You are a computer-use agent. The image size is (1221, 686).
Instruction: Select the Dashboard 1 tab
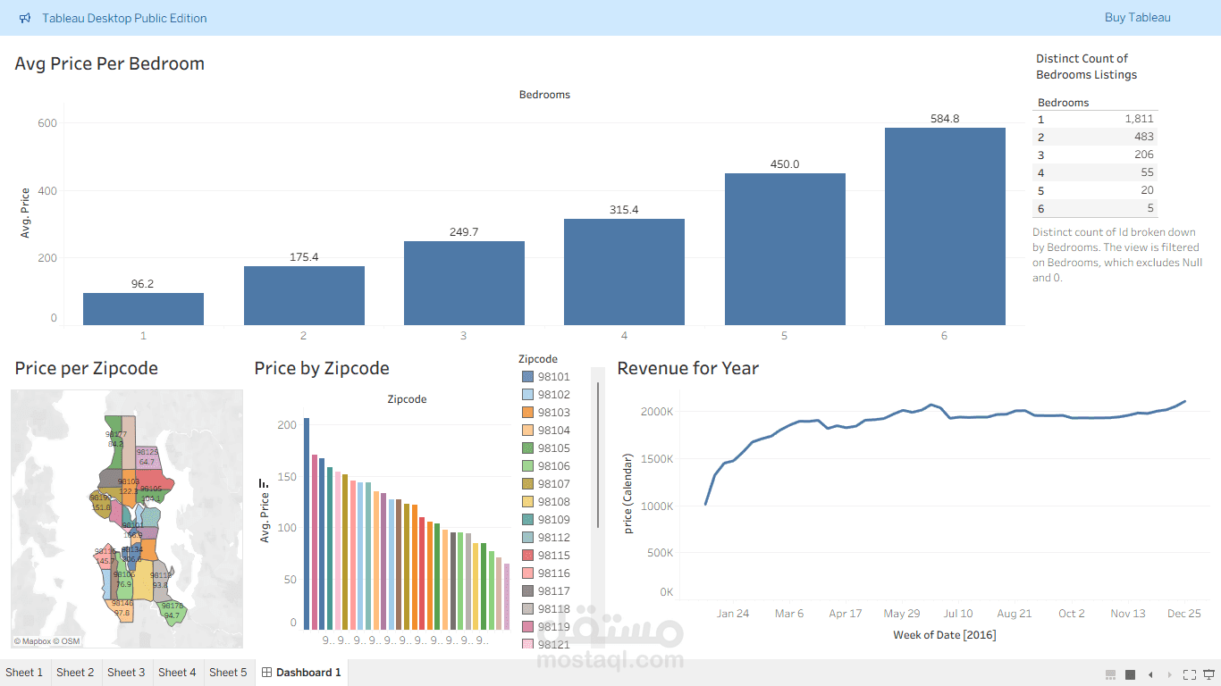coord(301,673)
